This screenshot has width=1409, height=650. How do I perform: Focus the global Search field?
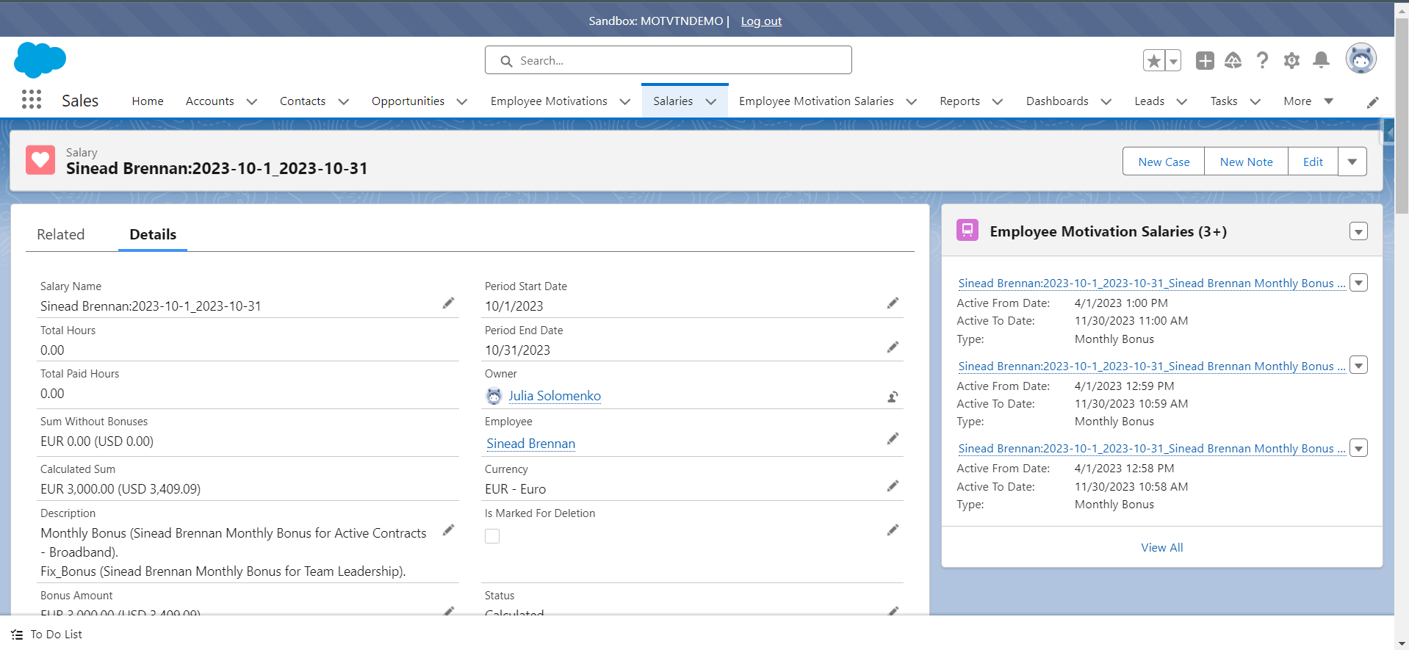pyautogui.click(x=669, y=60)
